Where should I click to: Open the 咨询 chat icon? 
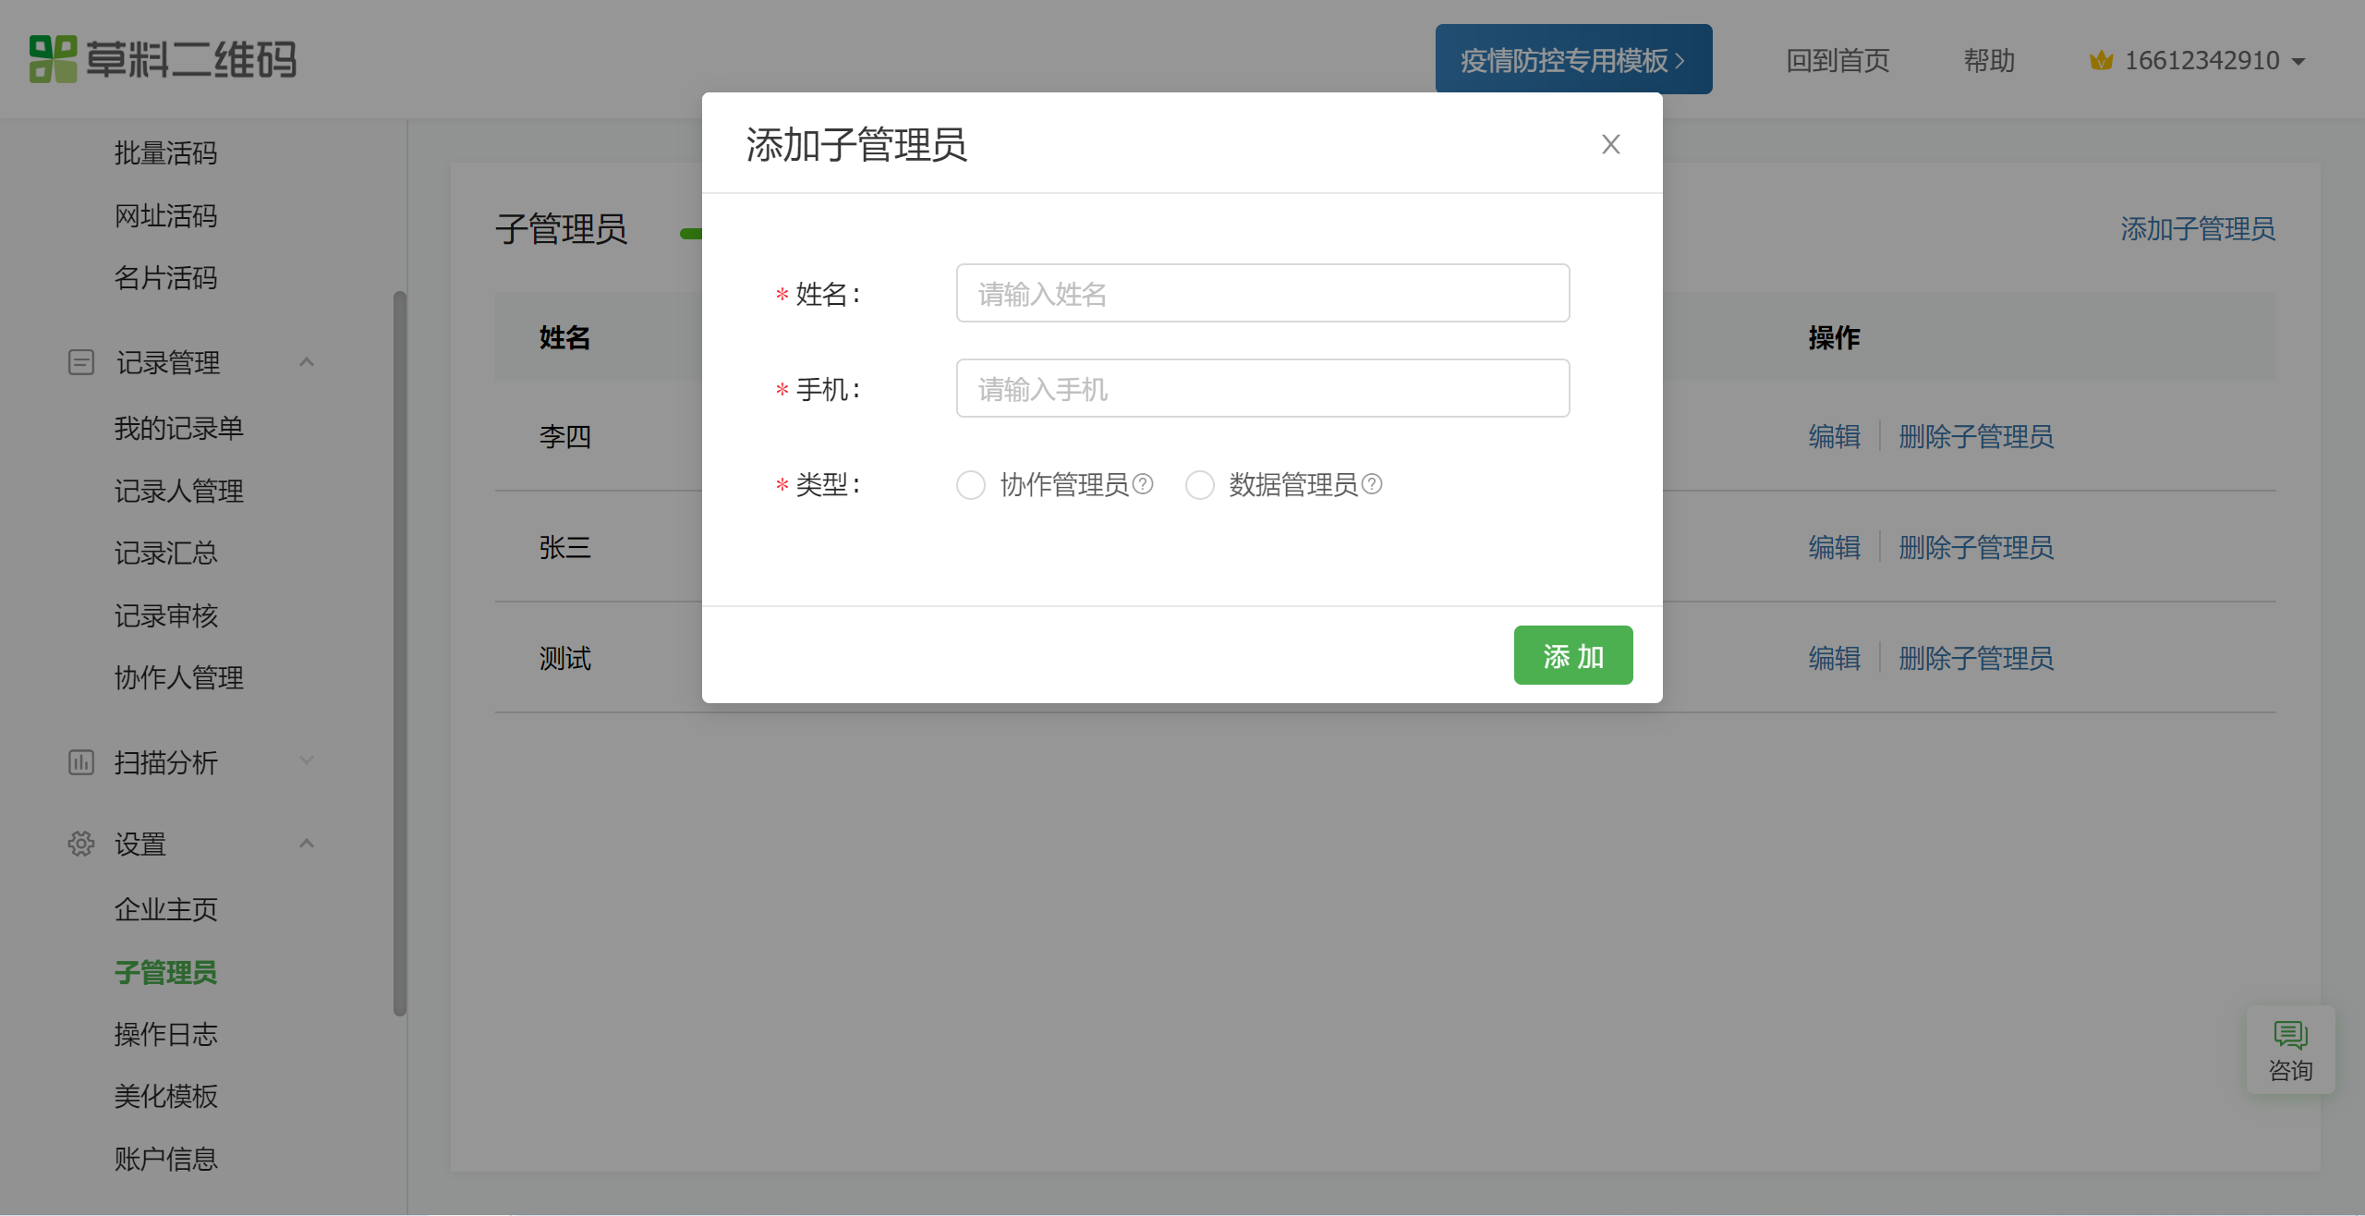tap(2290, 1035)
